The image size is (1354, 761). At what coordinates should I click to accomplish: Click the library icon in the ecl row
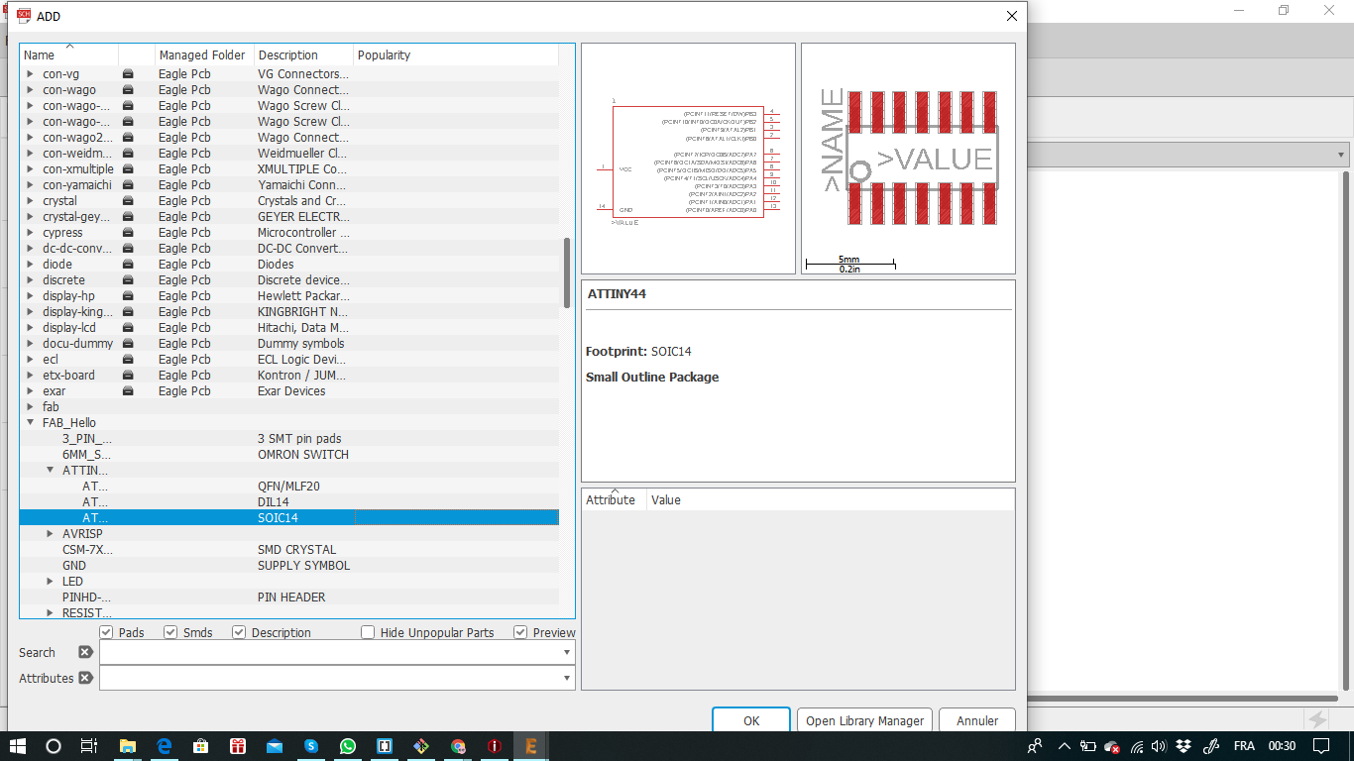[128, 360]
